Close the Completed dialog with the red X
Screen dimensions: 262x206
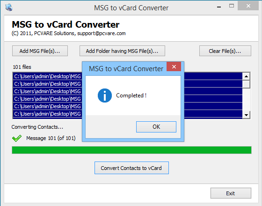point(174,66)
